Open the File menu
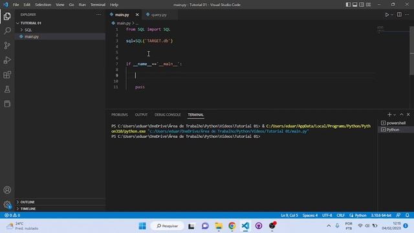This screenshot has width=414, height=233. (x=16, y=5)
